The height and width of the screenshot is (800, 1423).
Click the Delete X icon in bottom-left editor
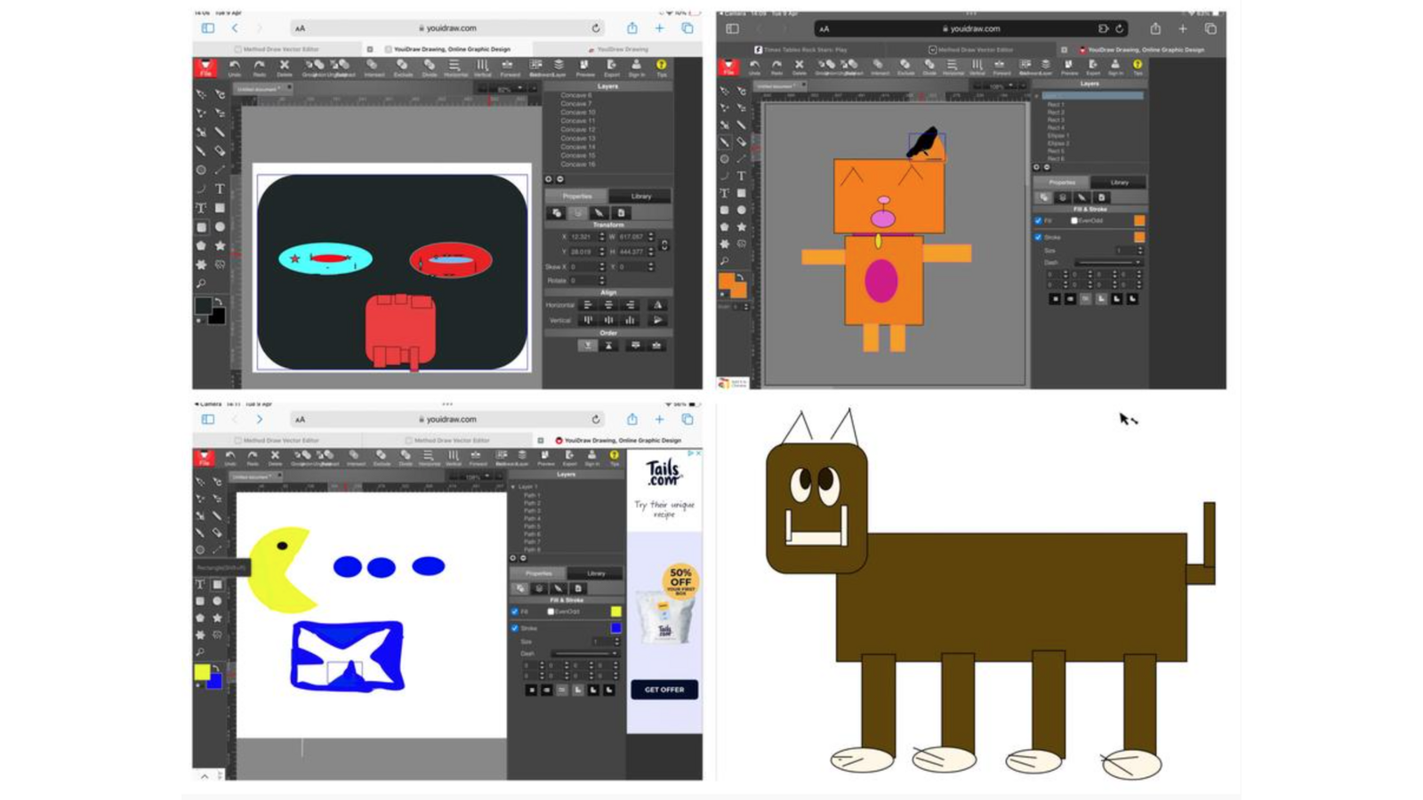pyautogui.click(x=275, y=456)
